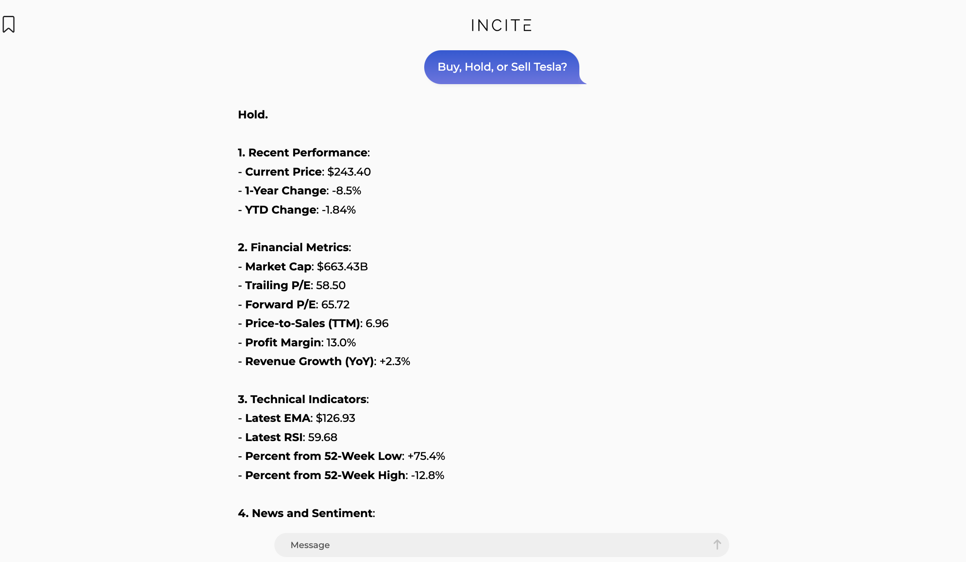Click the 1-Year Change -8.5% line
The image size is (966, 562).
(x=300, y=191)
